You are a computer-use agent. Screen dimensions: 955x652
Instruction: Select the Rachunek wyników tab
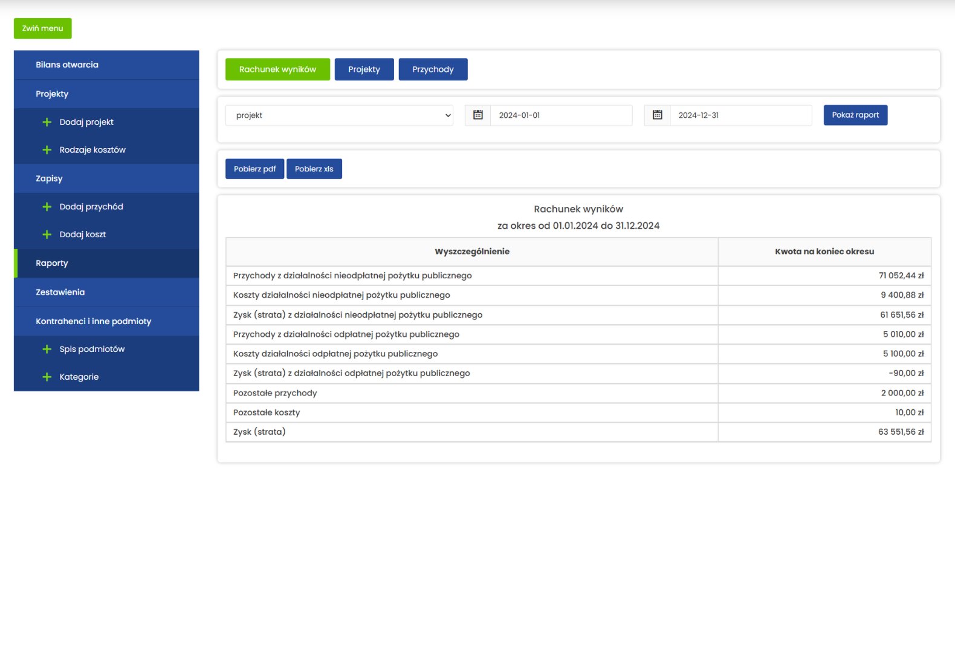[277, 69]
